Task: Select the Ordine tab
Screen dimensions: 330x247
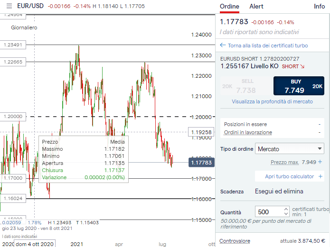Action: click(229, 7)
